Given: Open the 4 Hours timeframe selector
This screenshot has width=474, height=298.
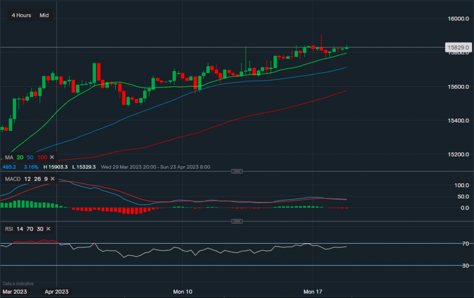Looking at the screenshot, I should (21, 15).
